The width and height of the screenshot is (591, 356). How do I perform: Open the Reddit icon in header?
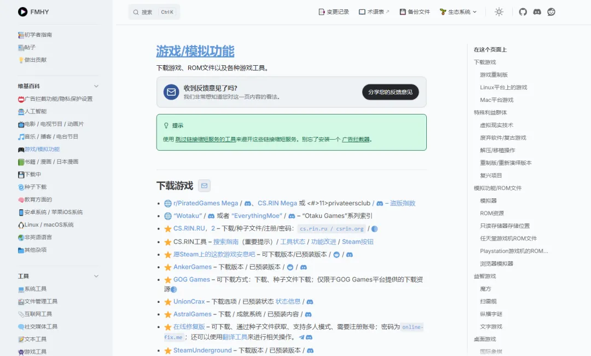click(x=552, y=12)
